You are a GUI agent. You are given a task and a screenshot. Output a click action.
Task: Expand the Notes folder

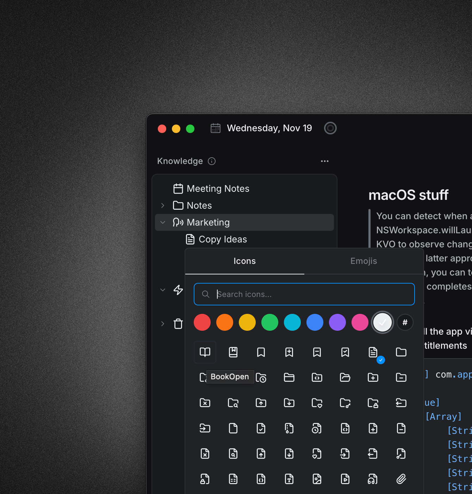[x=163, y=205]
